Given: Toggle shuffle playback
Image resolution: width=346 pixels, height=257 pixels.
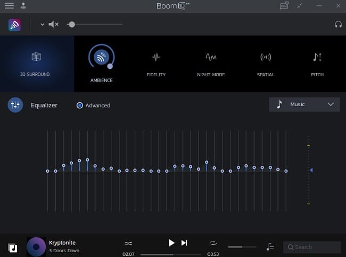Looking at the screenshot, I should (128, 243).
